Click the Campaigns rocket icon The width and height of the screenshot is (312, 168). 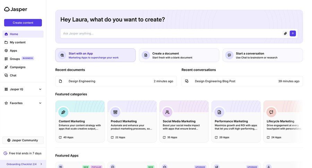(x=6, y=67)
